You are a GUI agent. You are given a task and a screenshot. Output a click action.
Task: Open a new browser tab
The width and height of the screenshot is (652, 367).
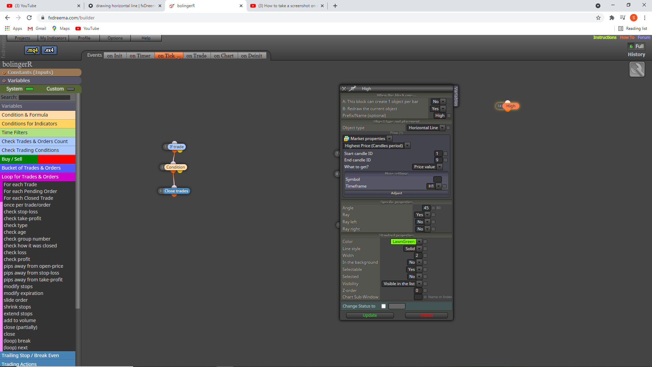click(x=335, y=6)
